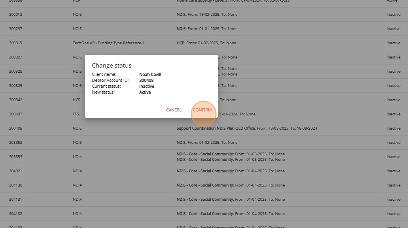Click Inactive status of row 304132

pyautogui.click(x=393, y=214)
